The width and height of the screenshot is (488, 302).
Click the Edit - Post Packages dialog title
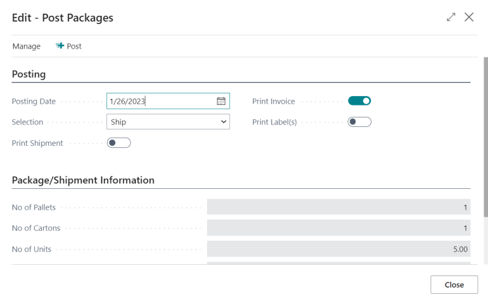click(x=63, y=18)
